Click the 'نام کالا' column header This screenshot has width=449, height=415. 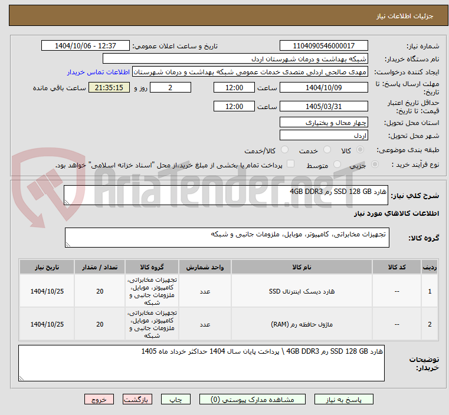[x=301, y=267]
